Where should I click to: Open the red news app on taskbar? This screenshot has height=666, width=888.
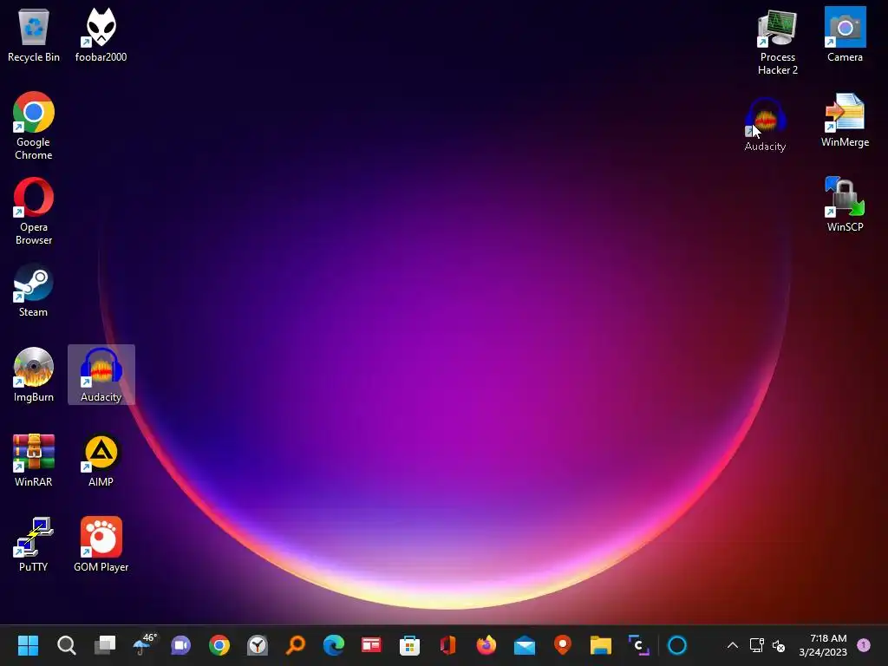click(x=371, y=645)
